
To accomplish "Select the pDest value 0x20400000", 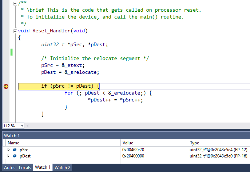I will (x=134, y=156).
